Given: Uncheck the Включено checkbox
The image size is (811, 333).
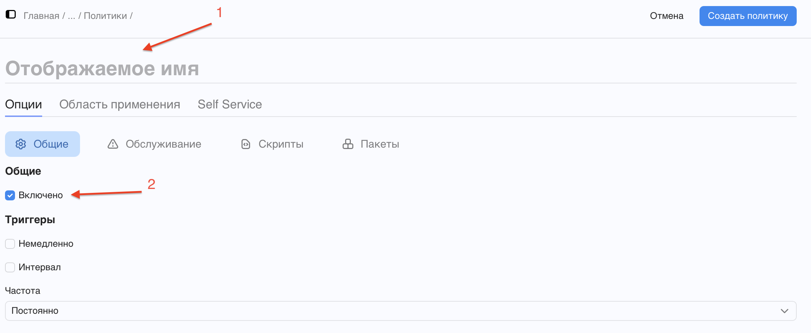Looking at the screenshot, I should pyautogui.click(x=10, y=195).
